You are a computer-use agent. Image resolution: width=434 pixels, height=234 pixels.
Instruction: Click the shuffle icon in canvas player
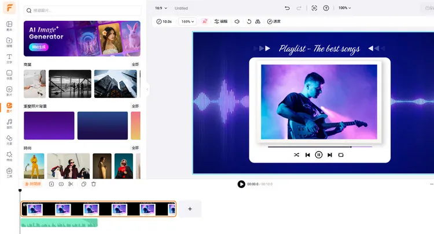click(x=296, y=155)
